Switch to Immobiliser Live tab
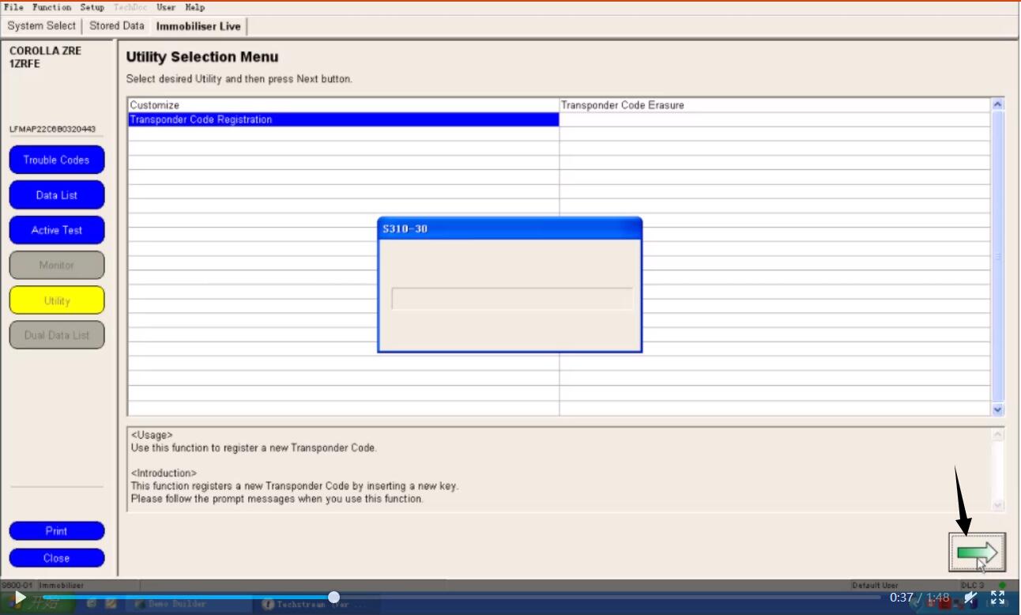Viewport: 1021px width, 615px height. coord(198,26)
